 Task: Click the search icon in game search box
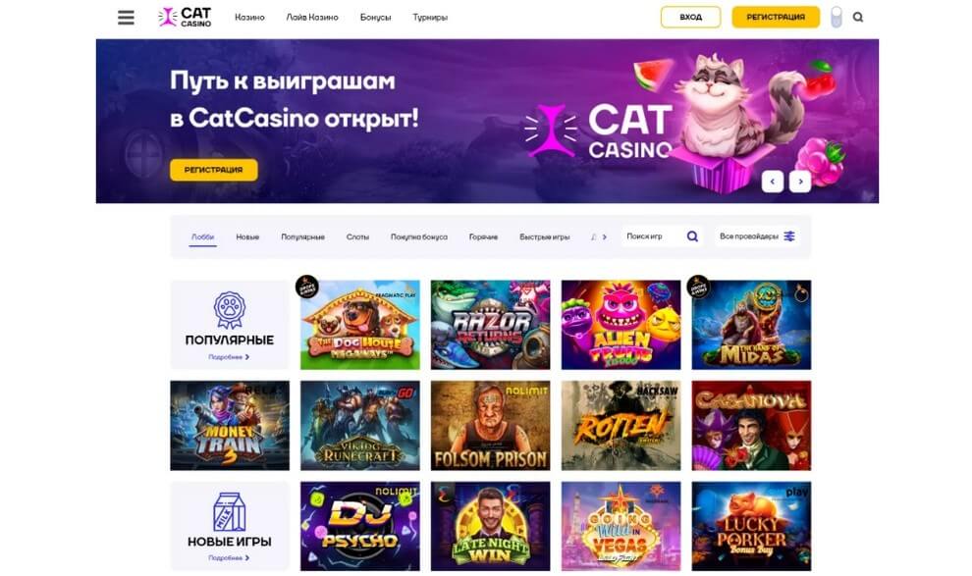click(692, 236)
